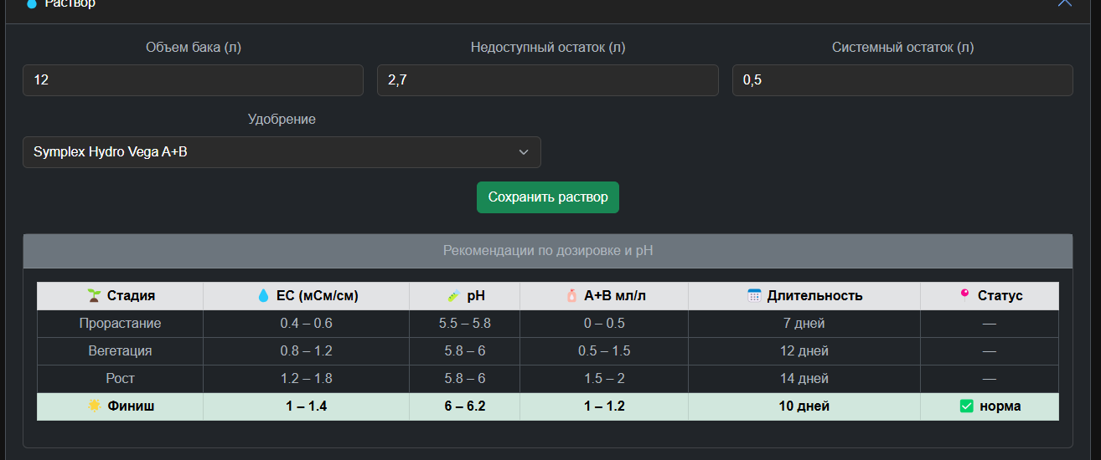
Task: Focus the Недоступный остаток input field
Action: pos(548,80)
